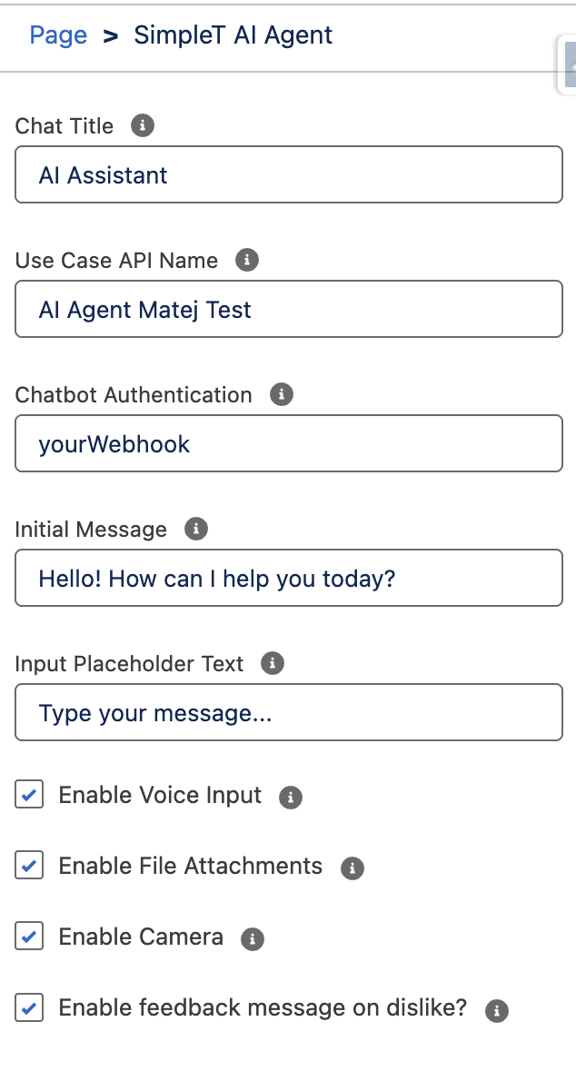Click the scrollbar on the right edge
The width and height of the screenshot is (576, 1081).
[x=570, y=64]
